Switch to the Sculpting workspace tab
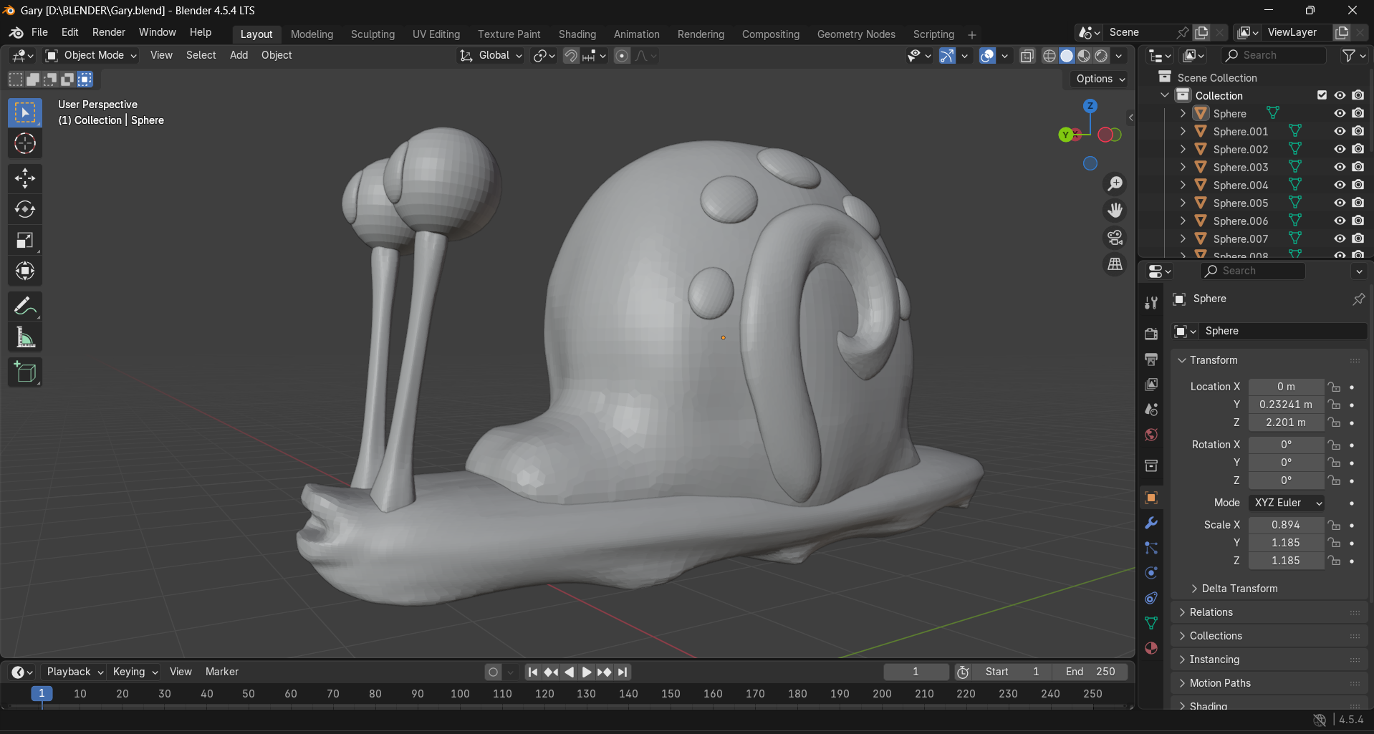The image size is (1374, 734). [373, 34]
